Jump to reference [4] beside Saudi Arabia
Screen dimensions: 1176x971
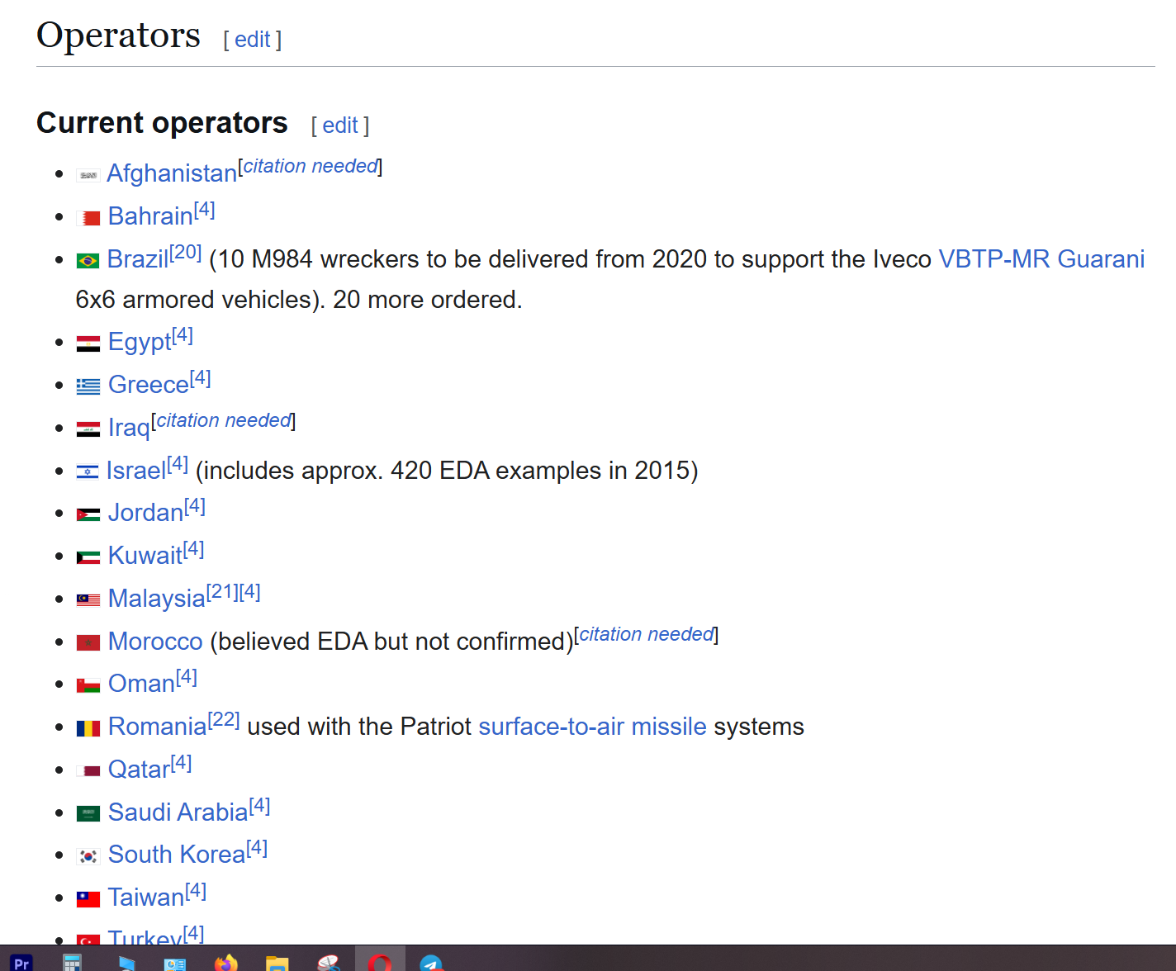(x=260, y=806)
